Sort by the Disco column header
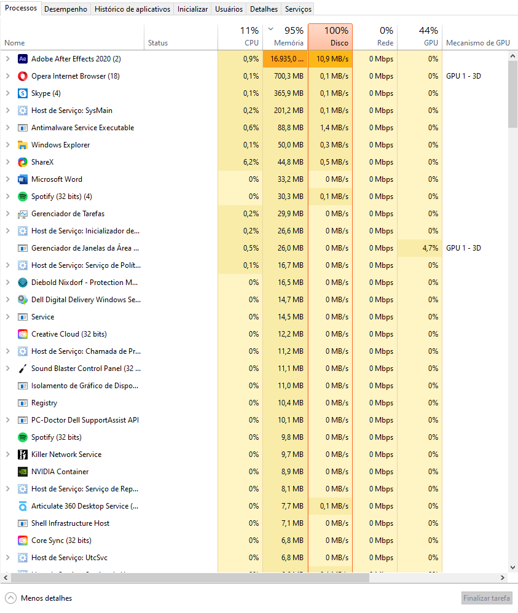Screen dimensions: 518x613 coord(330,37)
